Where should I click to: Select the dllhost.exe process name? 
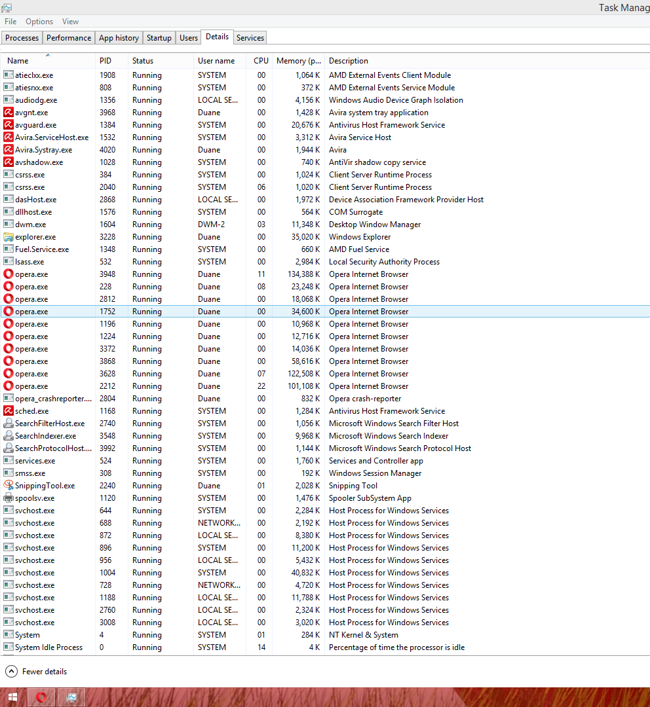[x=33, y=212]
